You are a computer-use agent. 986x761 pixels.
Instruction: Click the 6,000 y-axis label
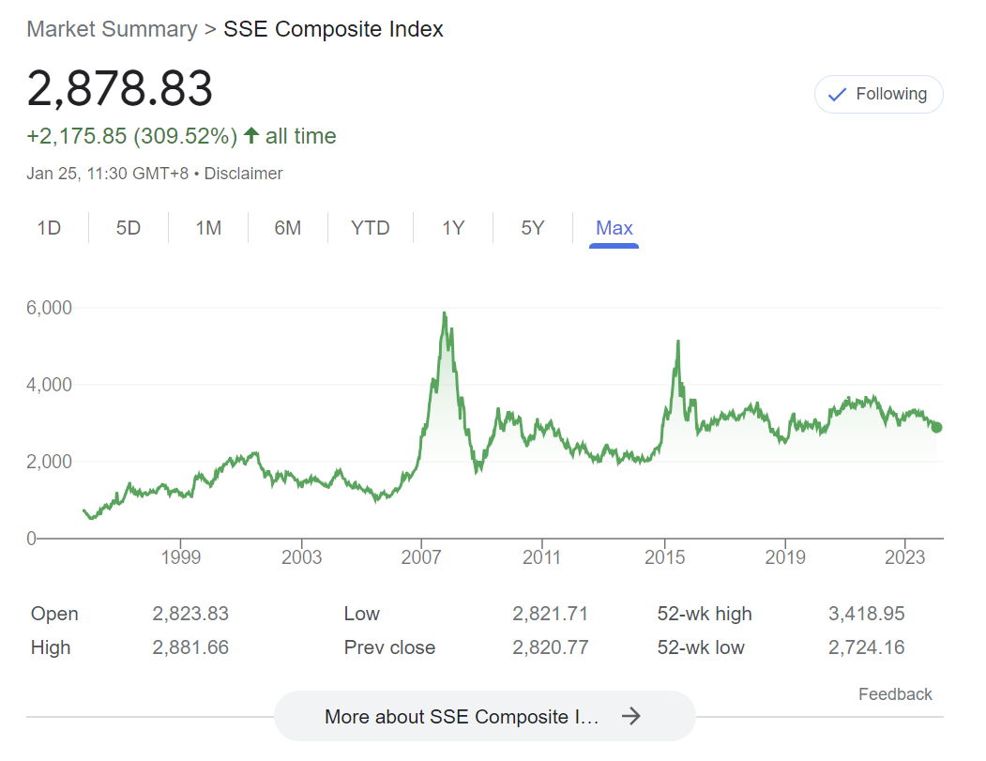pyautogui.click(x=49, y=308)
